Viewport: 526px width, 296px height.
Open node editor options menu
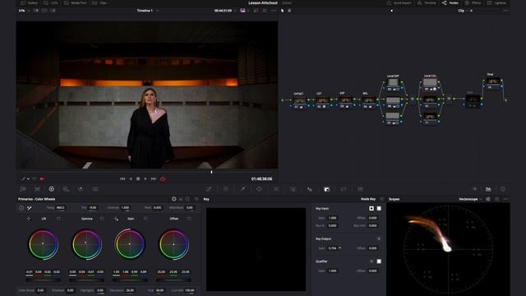pos(505,11)
